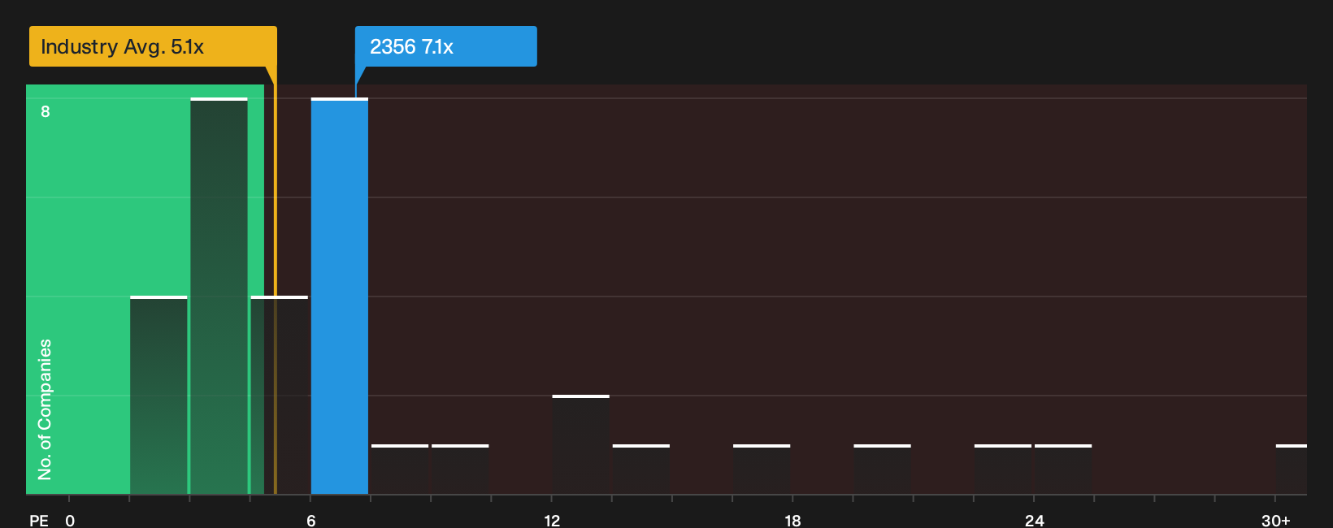Click the yellow Industry Avg. 5.1x label

(x=153, y=46)
